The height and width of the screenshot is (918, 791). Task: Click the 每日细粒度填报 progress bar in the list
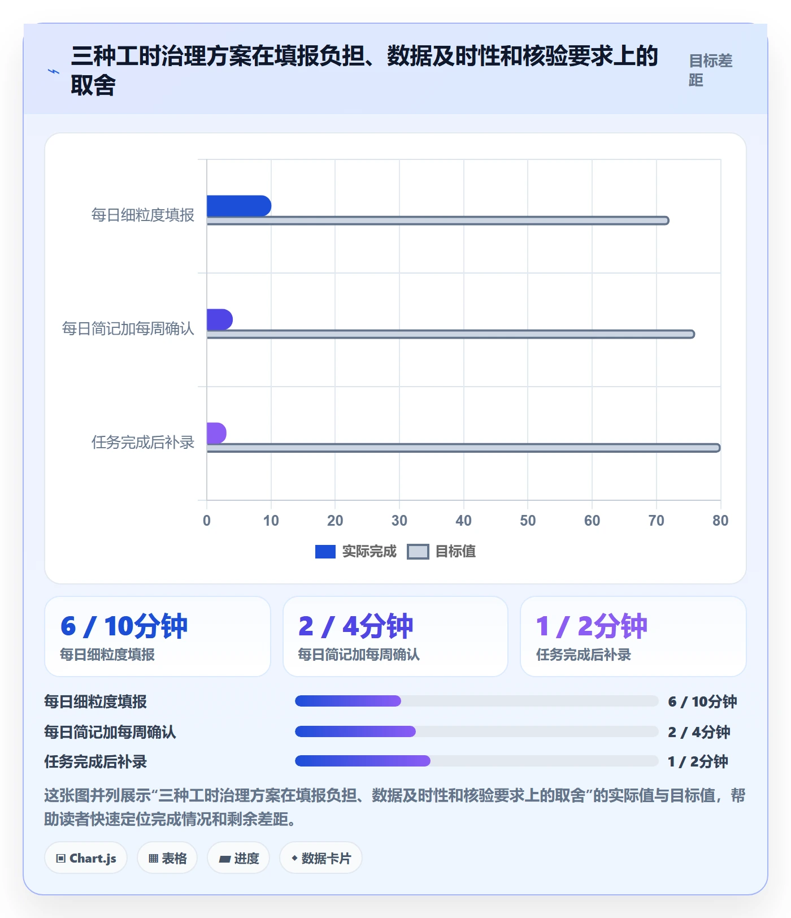pyautogui.click(x=476, y=702)
